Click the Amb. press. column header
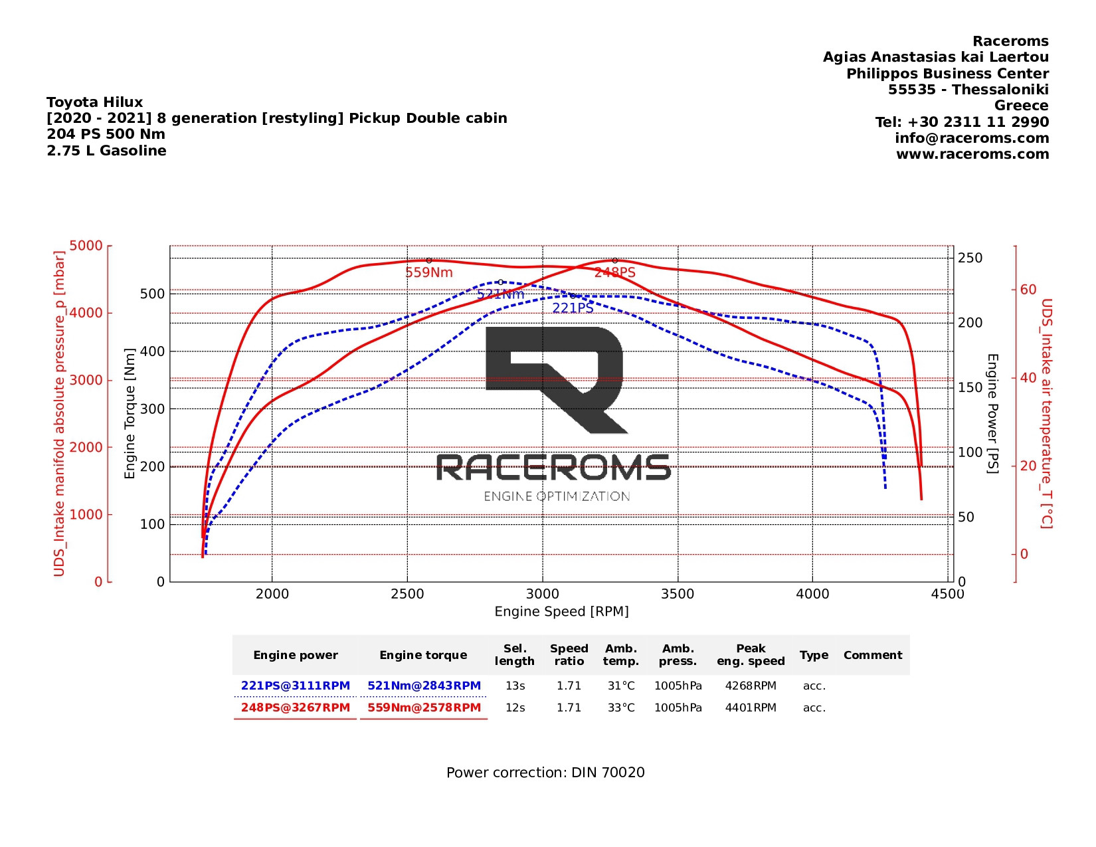Screen dimensions: 1096x847 point(678,655)
